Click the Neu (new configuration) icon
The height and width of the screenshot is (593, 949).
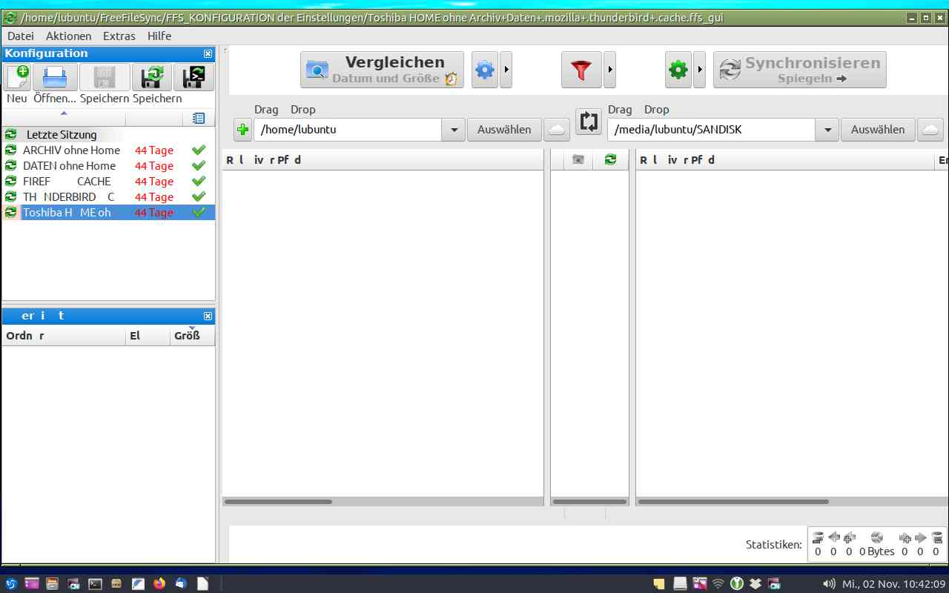[18, 77]
